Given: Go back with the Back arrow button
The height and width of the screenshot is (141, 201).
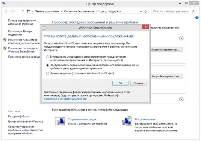Looking at the screenshot, I should pos(6,11).
